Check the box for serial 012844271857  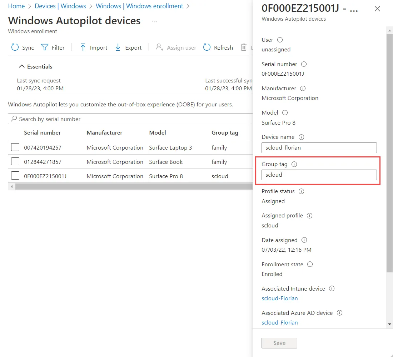(15, 161)
